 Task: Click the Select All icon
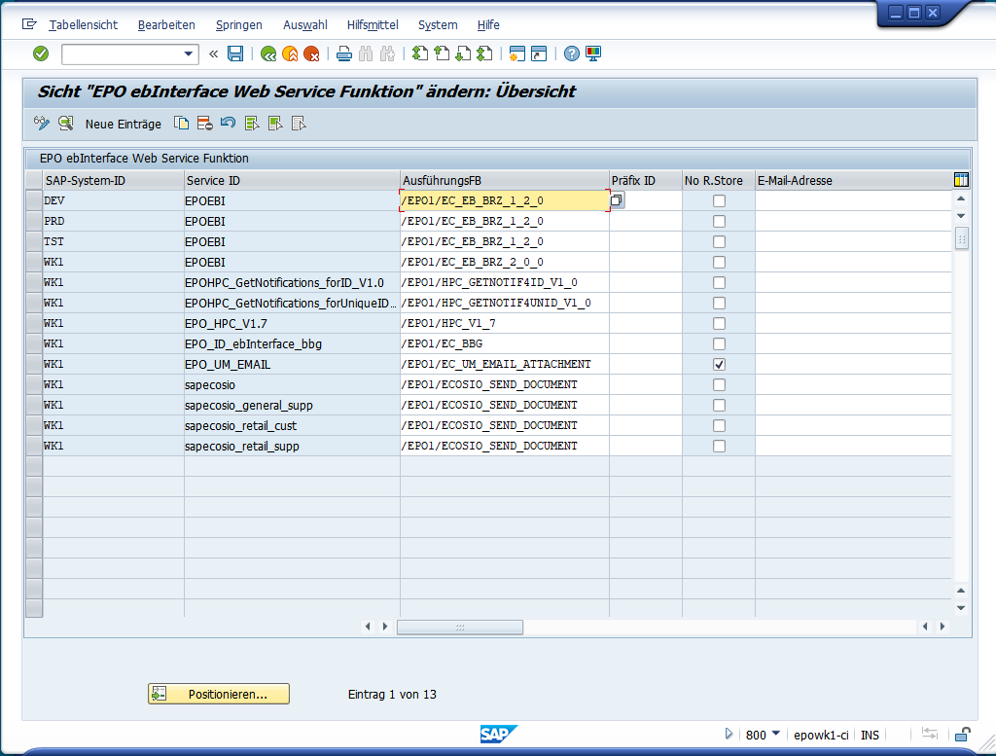coord(252,124)
